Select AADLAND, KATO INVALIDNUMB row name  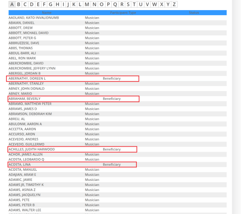tap(34, 18)
